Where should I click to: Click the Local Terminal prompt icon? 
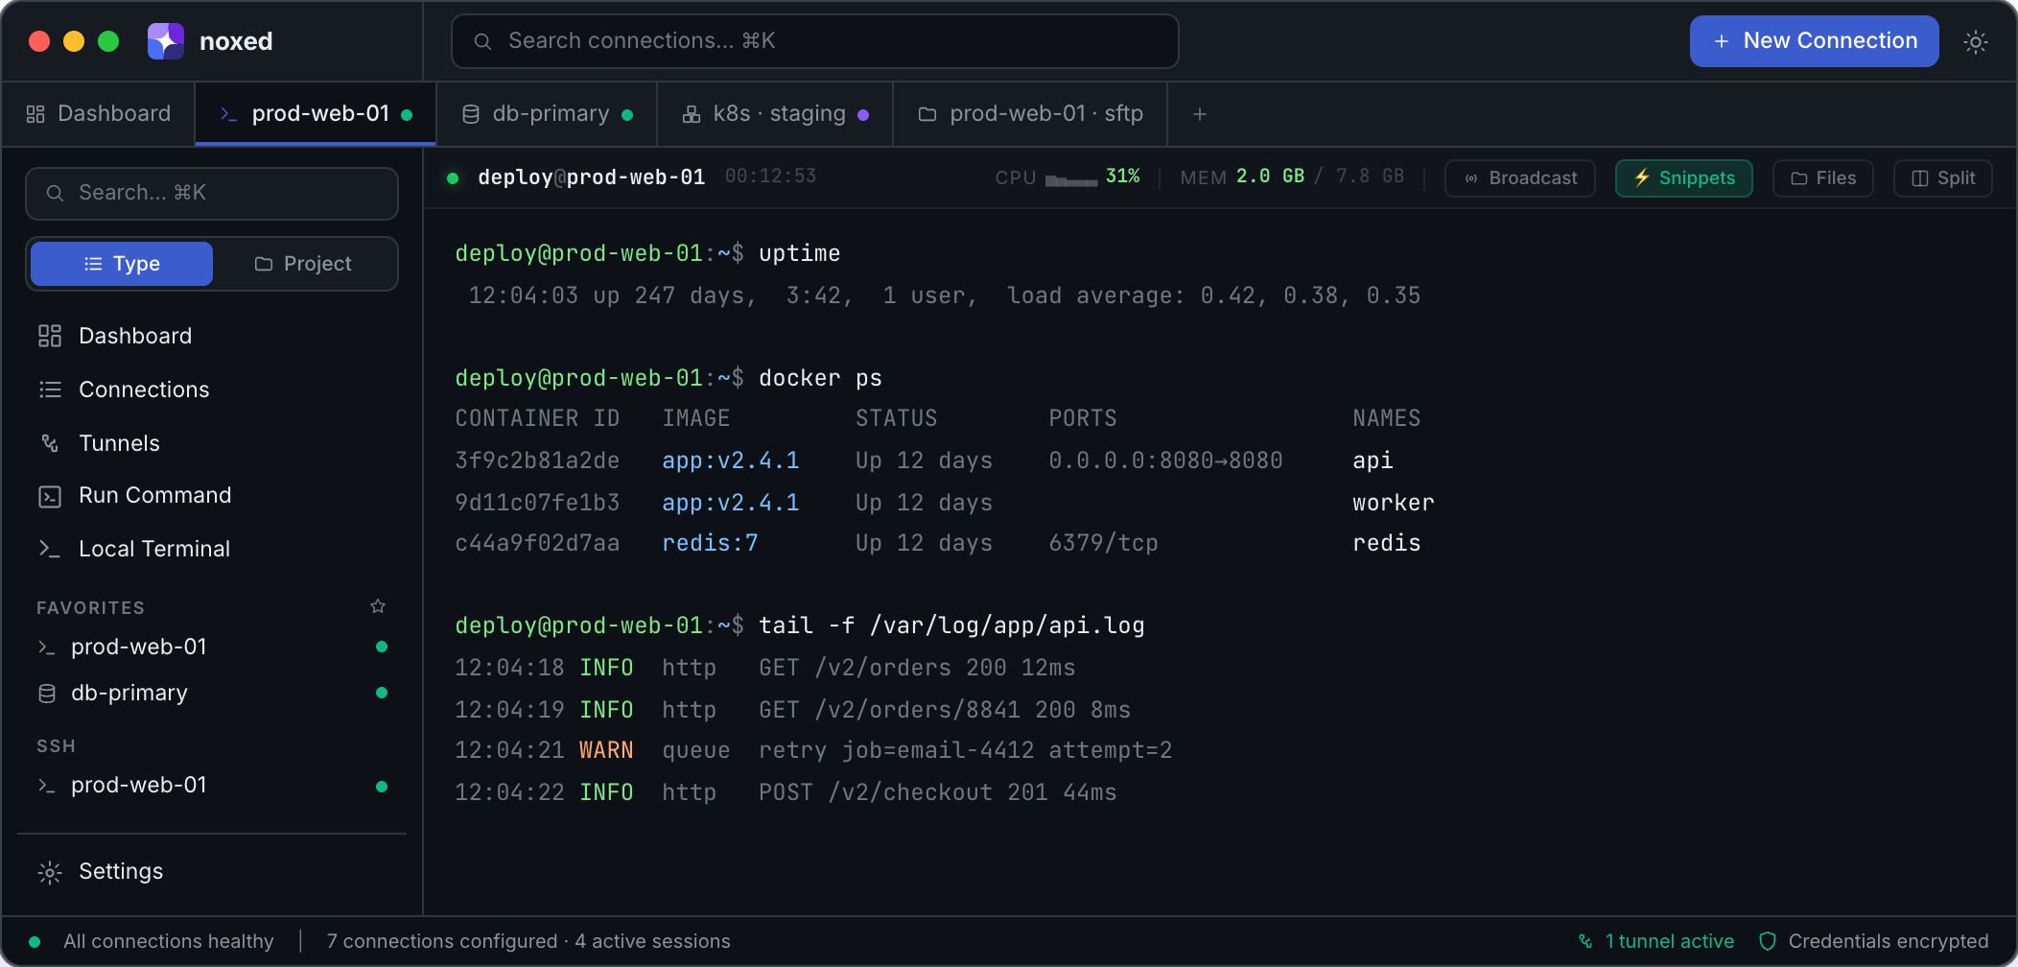pos(50,549)
